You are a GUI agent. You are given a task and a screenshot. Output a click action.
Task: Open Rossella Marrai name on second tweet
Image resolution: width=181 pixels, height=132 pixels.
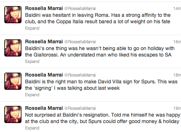pyautogui.click(x=44, y=41)
